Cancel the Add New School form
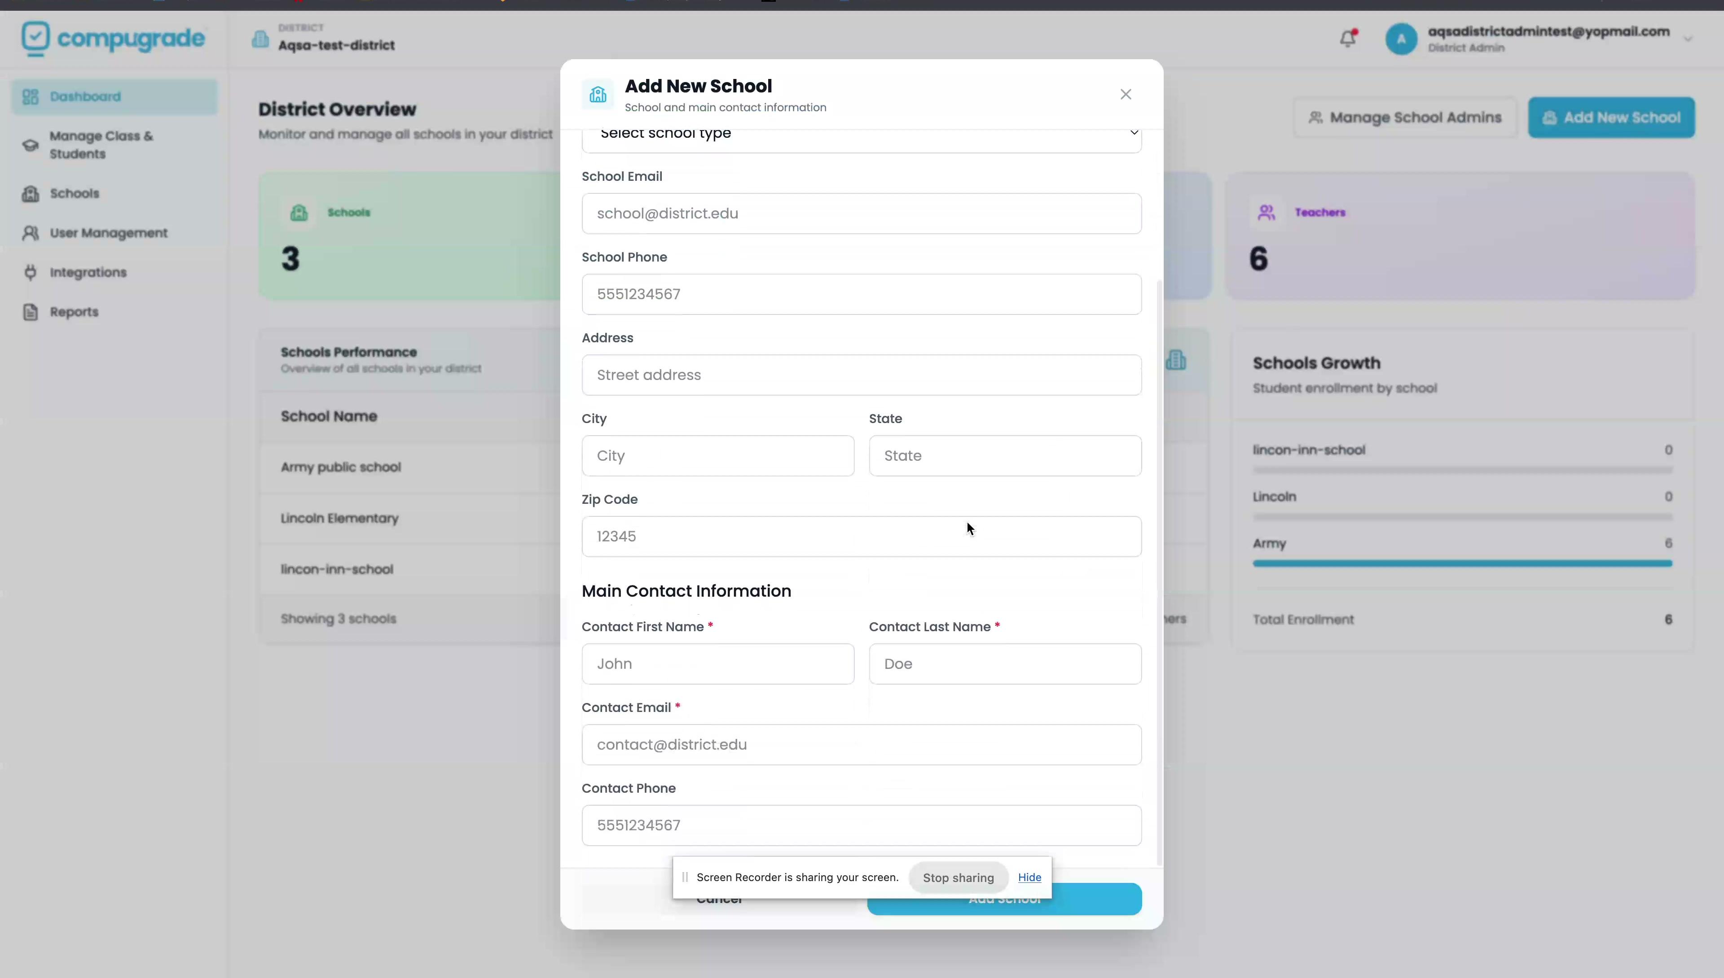 [x=719, y=900]
